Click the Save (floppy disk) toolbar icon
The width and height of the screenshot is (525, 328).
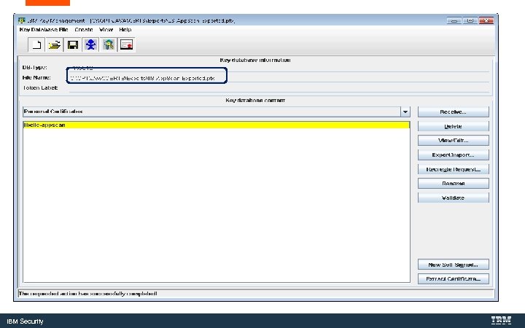[73, 44]
